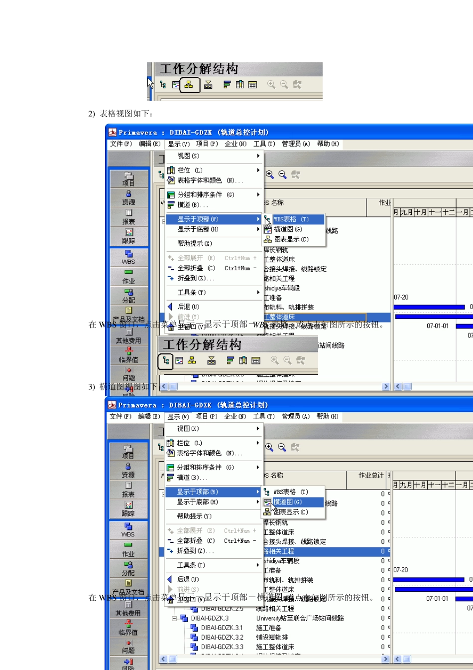Click chart view icon in middle toolbar strip
The image size is (473, 670).
tap(192, 360)
